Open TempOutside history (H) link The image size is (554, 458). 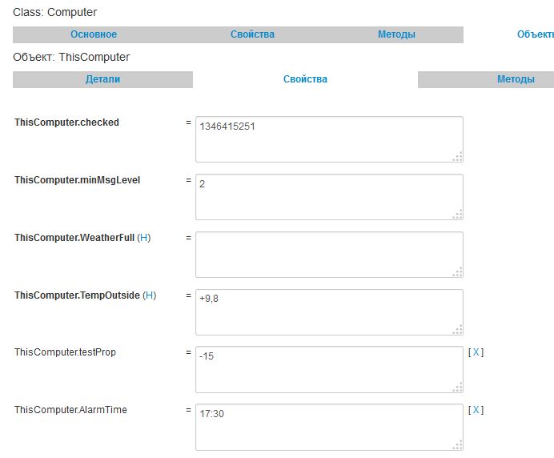150,295
